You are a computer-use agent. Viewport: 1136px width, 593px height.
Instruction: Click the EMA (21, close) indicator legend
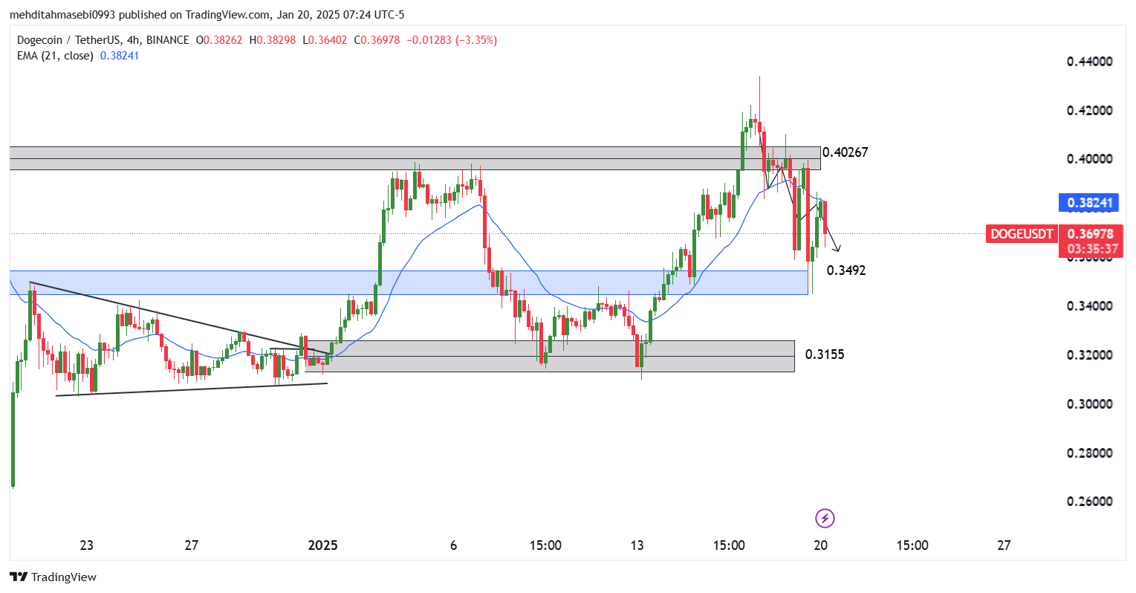(x=56, y=56)
